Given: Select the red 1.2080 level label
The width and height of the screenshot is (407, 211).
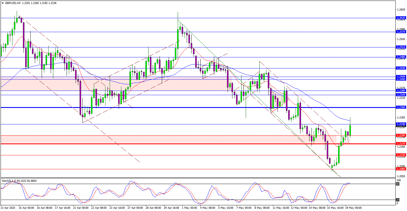Looking at the screenshot, I should [401, 169].
